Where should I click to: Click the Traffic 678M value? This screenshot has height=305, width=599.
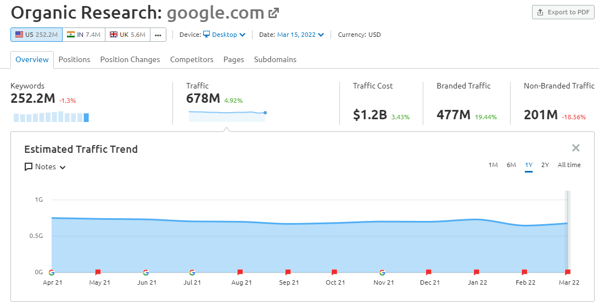[x=203, y=98]
